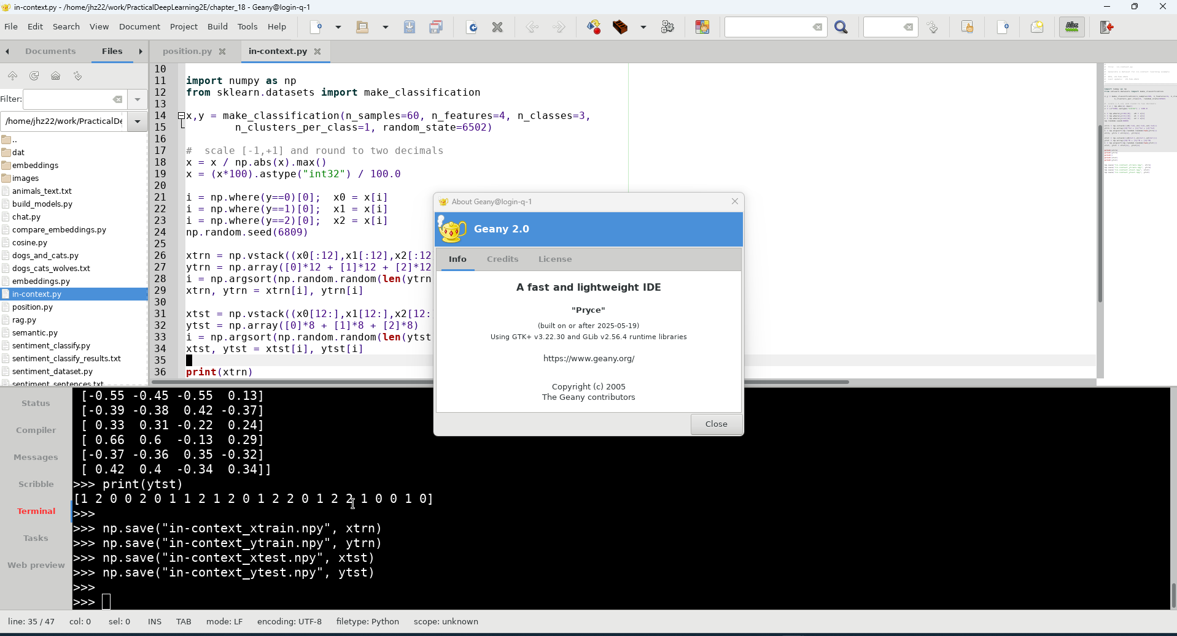
Task: Open the File menu
Action: [11, 26]
